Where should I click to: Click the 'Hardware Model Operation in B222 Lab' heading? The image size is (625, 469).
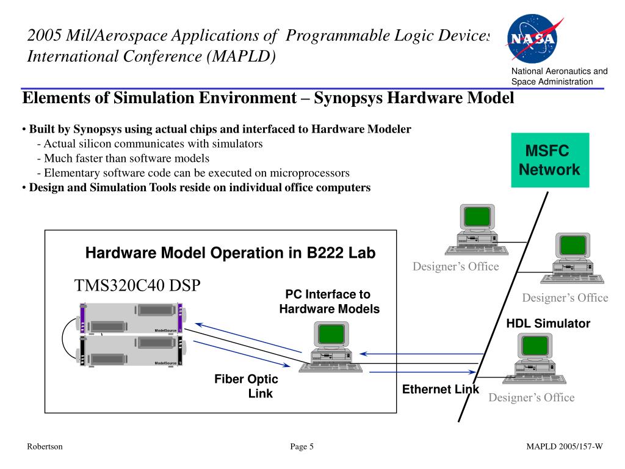click(x=230, y=253)
